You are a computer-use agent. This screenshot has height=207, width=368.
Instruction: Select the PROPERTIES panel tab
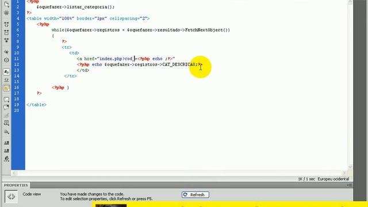(x=16, y=185)
